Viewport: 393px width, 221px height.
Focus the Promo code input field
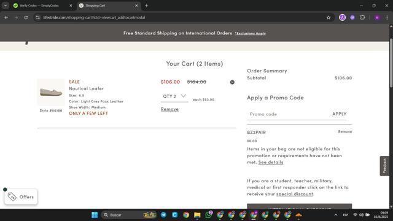pyautogui.click(x=288, y=114)
